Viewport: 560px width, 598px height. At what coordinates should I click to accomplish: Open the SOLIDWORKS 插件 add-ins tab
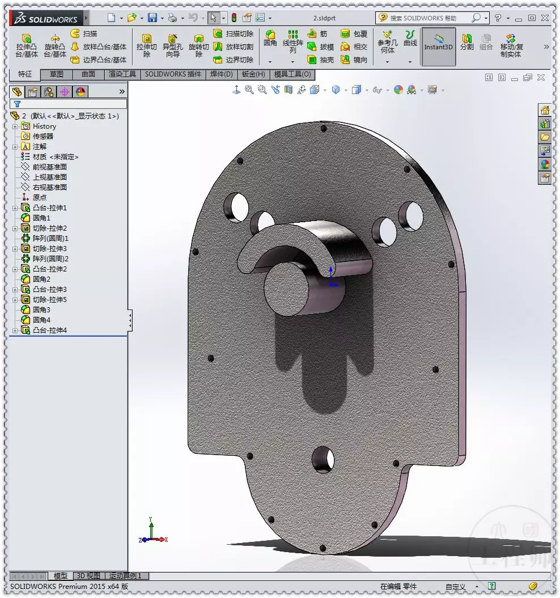coord(173,74)
